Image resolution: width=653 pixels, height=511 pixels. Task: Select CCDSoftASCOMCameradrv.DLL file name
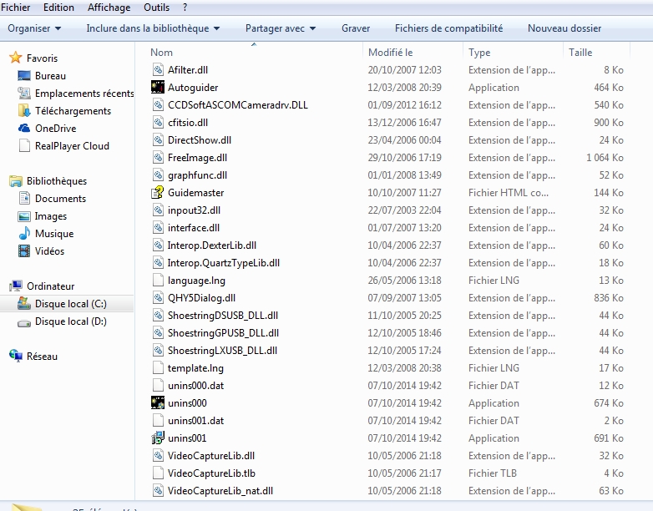tap(238, 105)
